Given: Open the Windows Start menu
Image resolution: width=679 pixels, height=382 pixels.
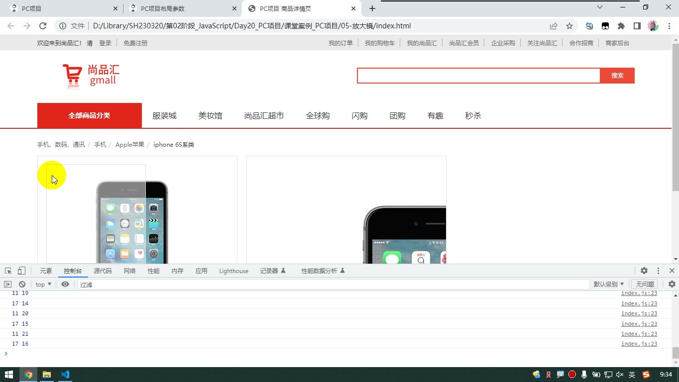Looking at the screenshot, I should pyautogui.click(x=9, y=375).
